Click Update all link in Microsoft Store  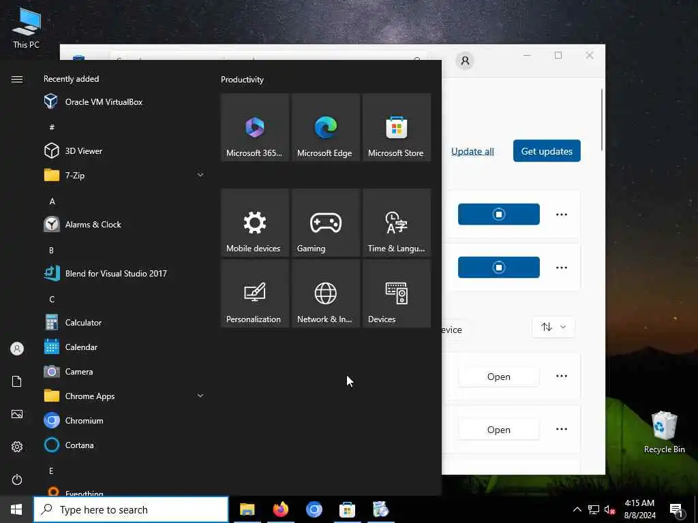point(472,151)
